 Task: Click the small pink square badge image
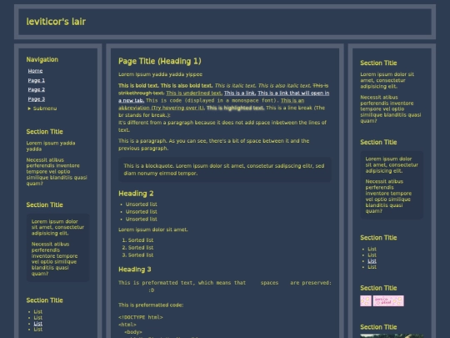click(x=366, y=301)
